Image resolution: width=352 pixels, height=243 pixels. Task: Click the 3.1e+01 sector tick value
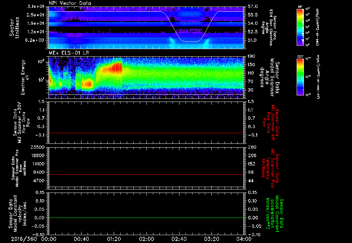click(x=36, y=7)
